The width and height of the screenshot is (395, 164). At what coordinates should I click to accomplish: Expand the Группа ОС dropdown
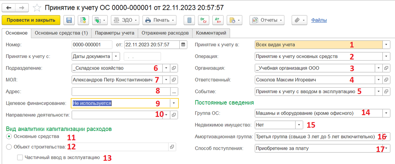click(x=386, y=113)
